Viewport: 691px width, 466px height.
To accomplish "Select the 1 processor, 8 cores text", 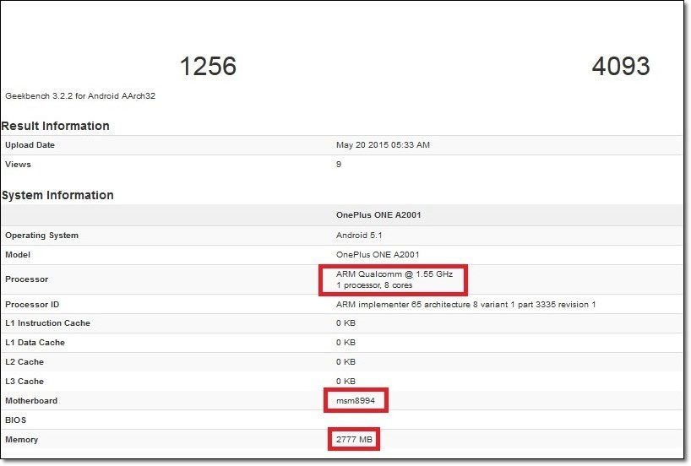I will 374,285.
